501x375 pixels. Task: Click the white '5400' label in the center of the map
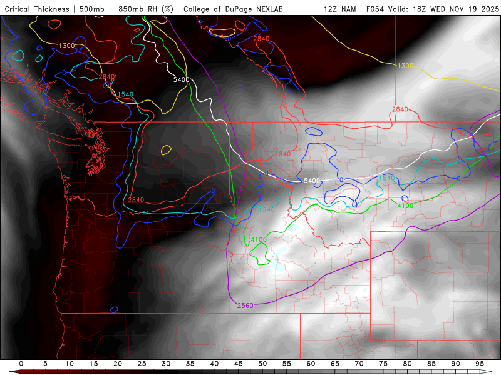pos(312,181)
